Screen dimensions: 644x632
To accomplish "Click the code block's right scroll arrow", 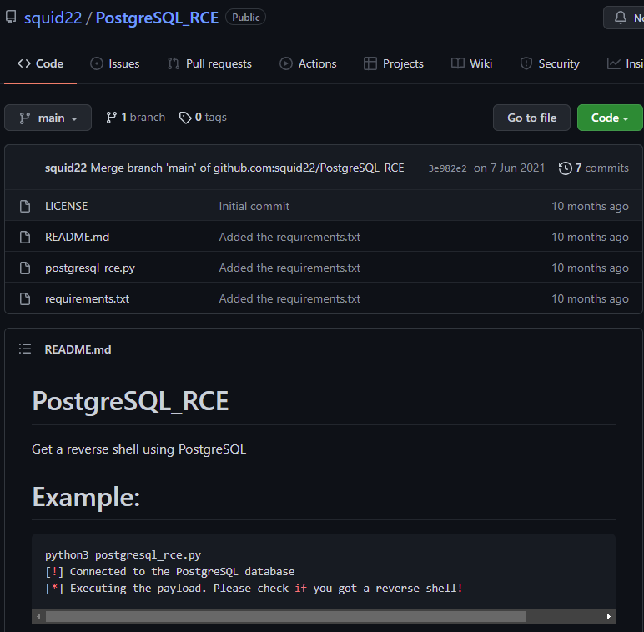I will (x=609, y=616).
